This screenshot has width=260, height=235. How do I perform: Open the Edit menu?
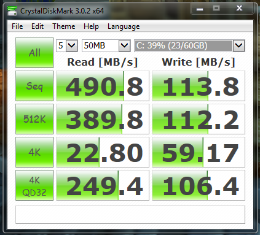37,26
